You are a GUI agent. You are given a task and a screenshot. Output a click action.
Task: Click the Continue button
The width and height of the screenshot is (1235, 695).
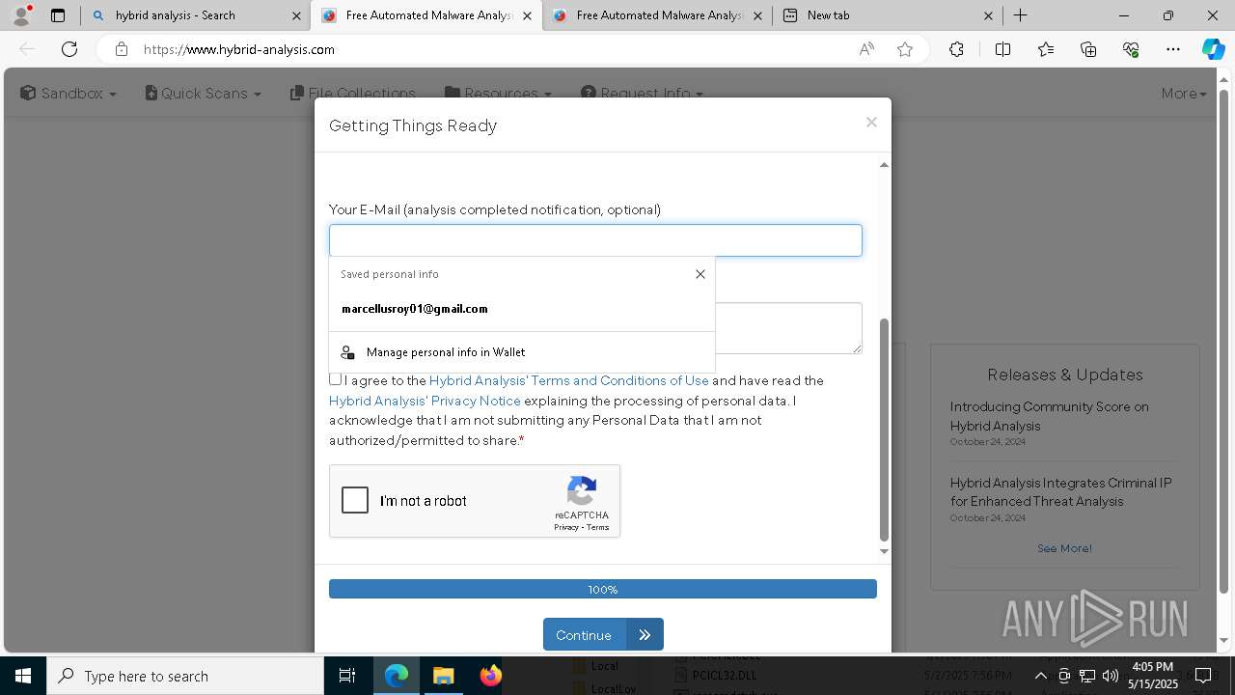tap(603, 634)
